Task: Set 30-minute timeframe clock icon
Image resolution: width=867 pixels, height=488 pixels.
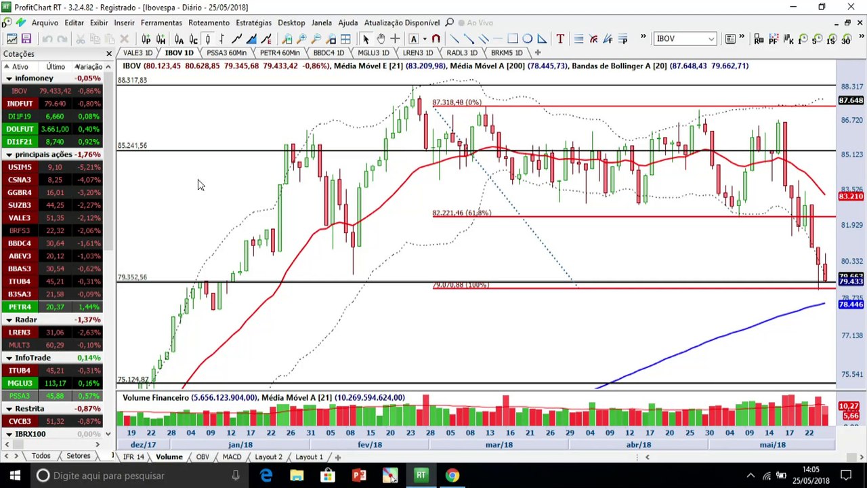Action: click(x=845, y=39)
